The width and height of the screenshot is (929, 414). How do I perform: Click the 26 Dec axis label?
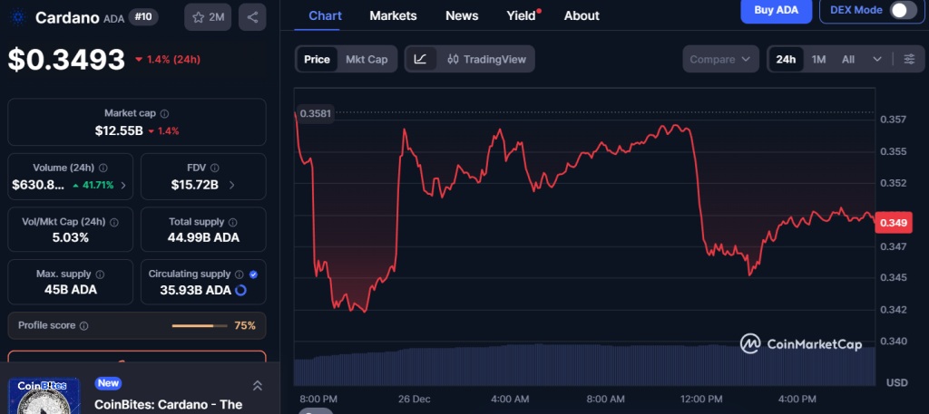pos(414,400)
